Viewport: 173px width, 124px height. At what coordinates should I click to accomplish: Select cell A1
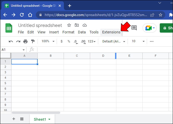click(x=24, y=62)
